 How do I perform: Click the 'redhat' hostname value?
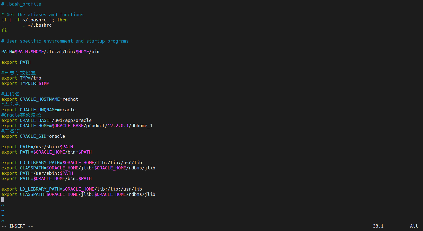pos(70,99)
